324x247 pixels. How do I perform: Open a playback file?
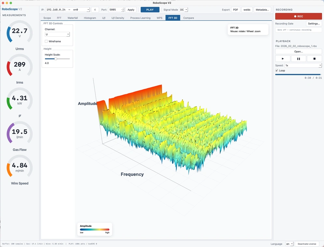tap(298, 51)
